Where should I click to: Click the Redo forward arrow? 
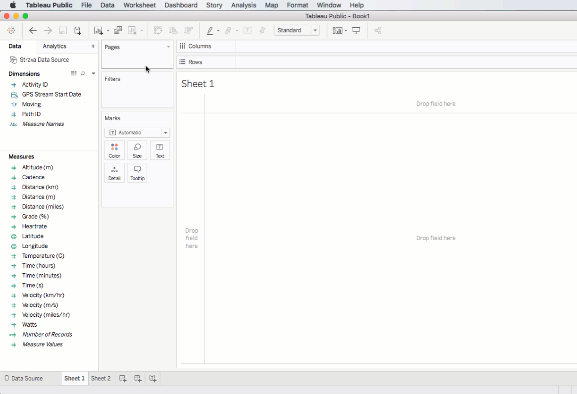coord(48,31)
